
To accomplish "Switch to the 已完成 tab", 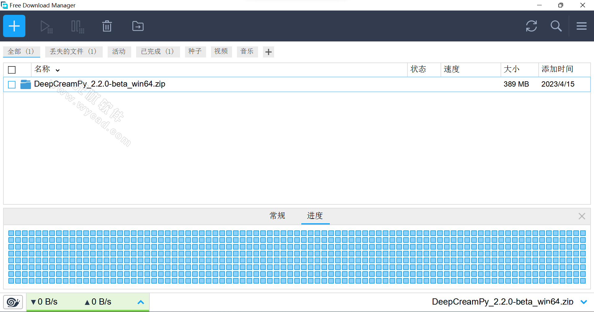I will [158, 52].
